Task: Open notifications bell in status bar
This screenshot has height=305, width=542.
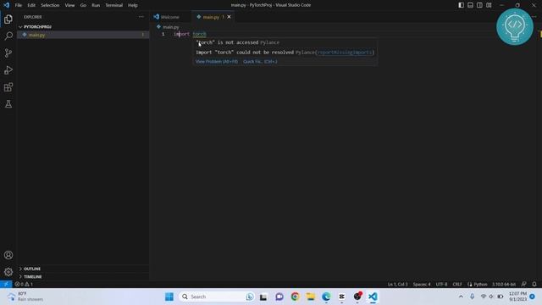Action: (x=534, y=285)
